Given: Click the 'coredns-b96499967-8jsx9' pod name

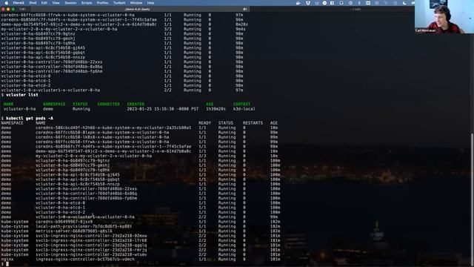Looking at the screenshot, I should pyautogui.click(x=64, y=222).
